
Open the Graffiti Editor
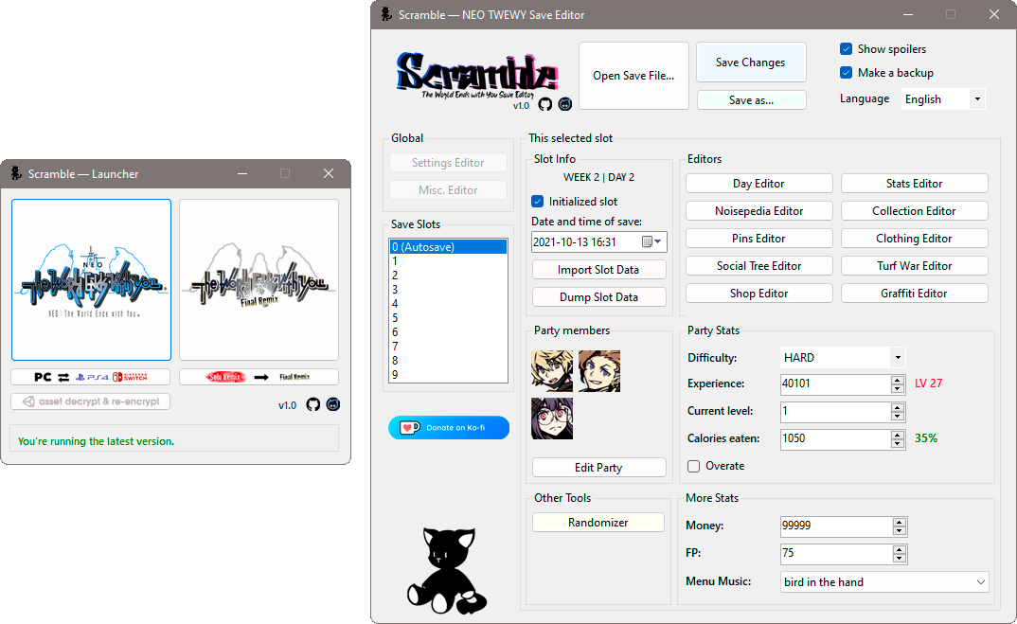click(x=915, y=294)
